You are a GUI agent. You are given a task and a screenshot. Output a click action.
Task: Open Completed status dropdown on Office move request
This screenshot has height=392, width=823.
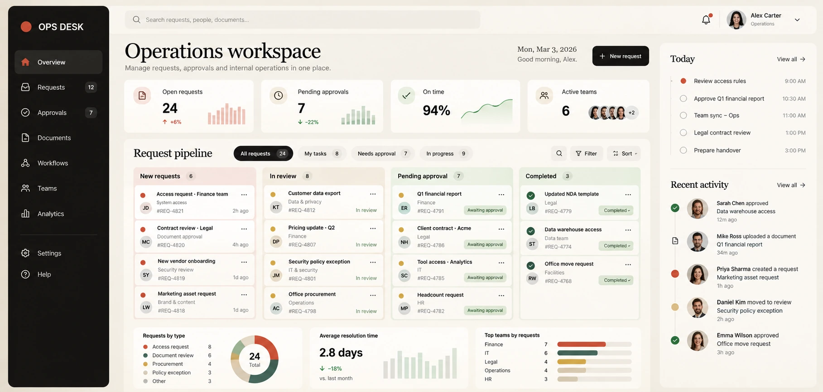(616, 280)
